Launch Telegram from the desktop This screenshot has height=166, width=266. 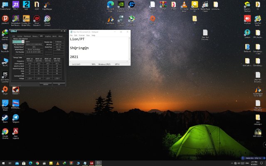pyautogui.click(x=16, y=118)
